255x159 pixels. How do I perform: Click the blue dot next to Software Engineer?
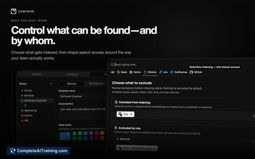(x=22, y=100)
